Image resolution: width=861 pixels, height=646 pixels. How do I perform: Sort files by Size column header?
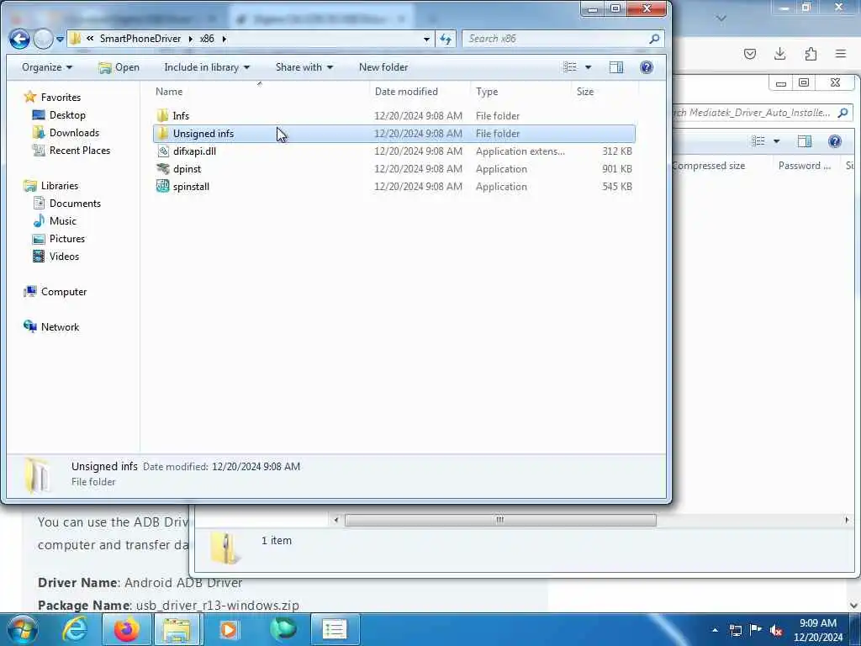604,91
